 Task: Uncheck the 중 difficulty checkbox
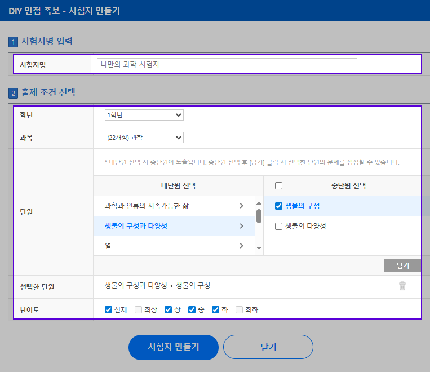pos(192,309)
